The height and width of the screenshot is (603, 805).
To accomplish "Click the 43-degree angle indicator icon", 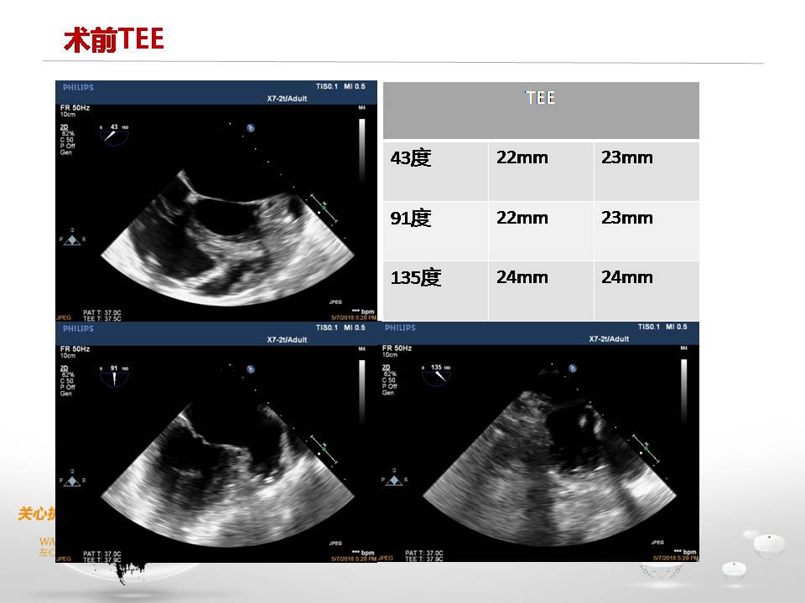I will (114, 135).
